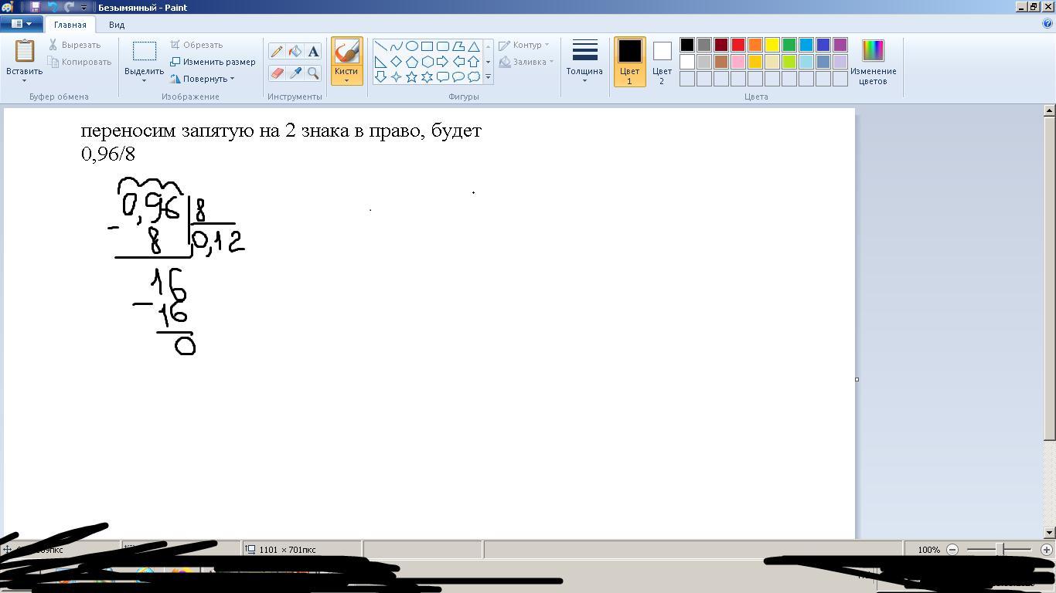Open Изменение цветов color editor

point(873,62)
